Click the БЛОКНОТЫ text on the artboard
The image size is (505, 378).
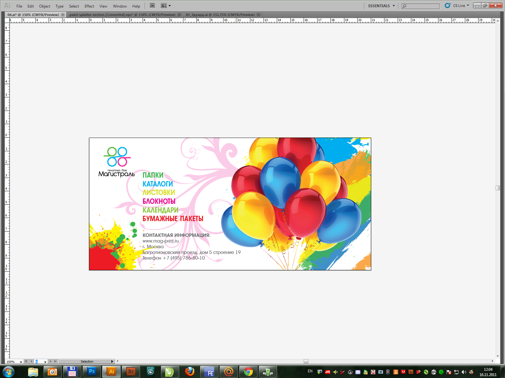(x=159, y=201)
